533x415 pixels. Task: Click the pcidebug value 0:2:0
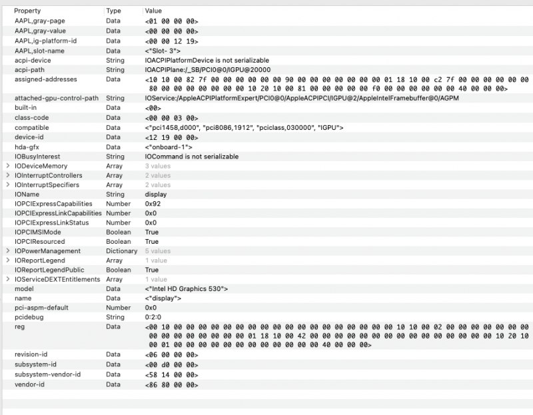tap(151, 318)
